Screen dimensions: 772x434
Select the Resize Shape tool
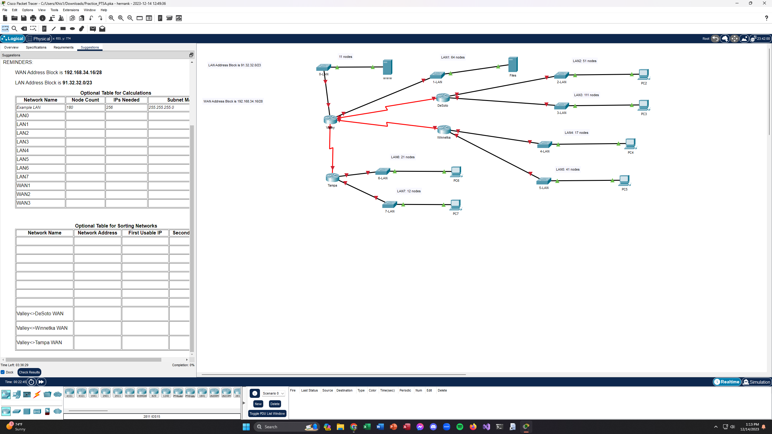point(33,29)
